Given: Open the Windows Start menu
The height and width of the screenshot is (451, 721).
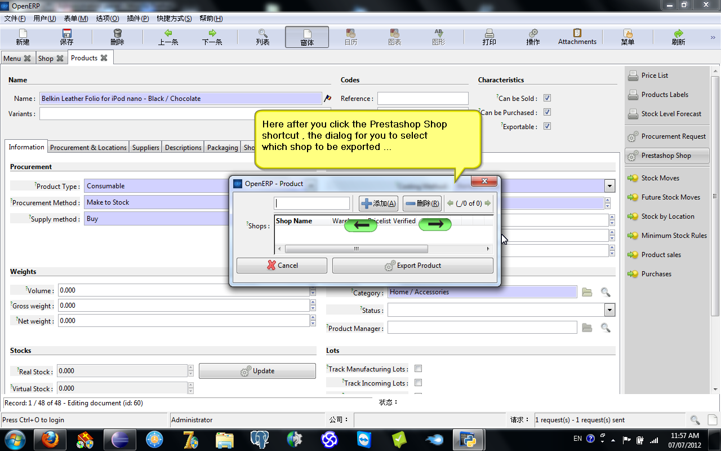Looking at the screenshot, I should pyautogui.click(x=14, y=439).
